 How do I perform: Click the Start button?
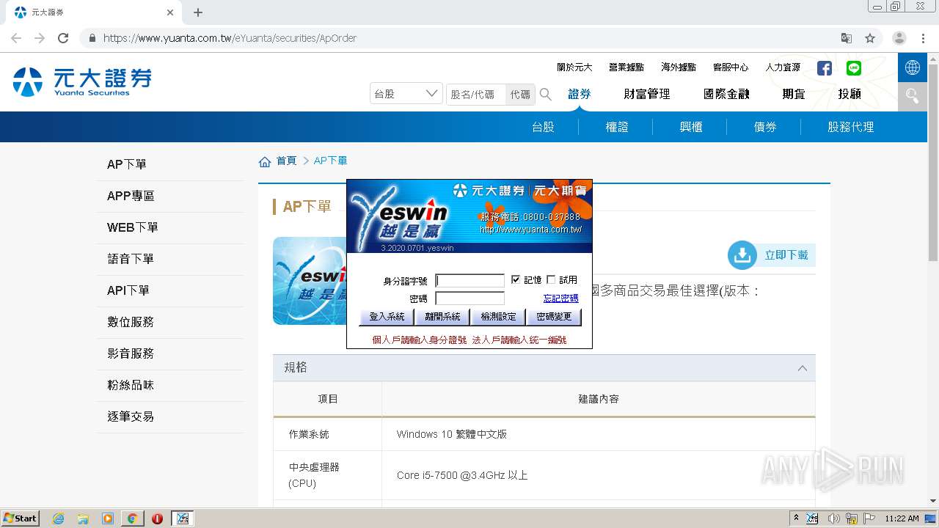point(21,518)
